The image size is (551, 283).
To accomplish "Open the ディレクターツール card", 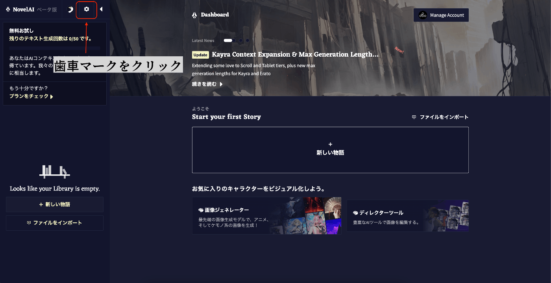I will click(x=408, y=216).
